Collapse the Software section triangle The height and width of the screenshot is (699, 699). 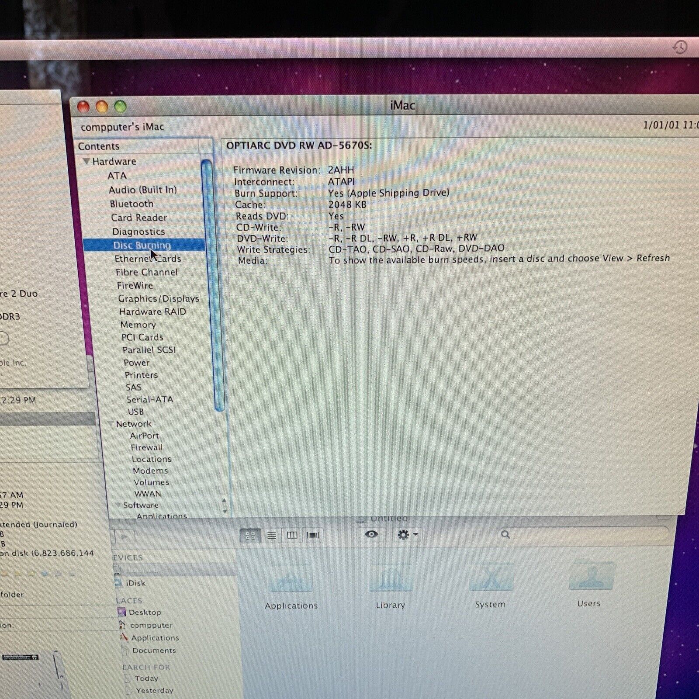(x=118, y=505)
